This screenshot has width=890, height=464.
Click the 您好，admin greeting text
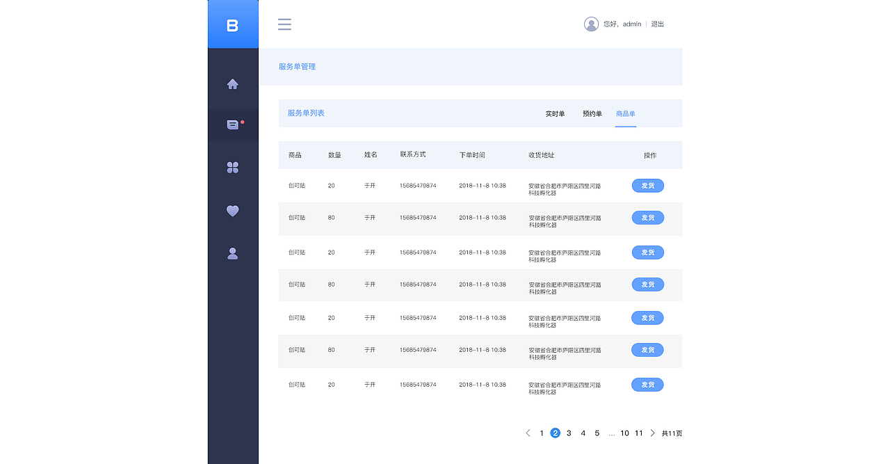(622, 24)
